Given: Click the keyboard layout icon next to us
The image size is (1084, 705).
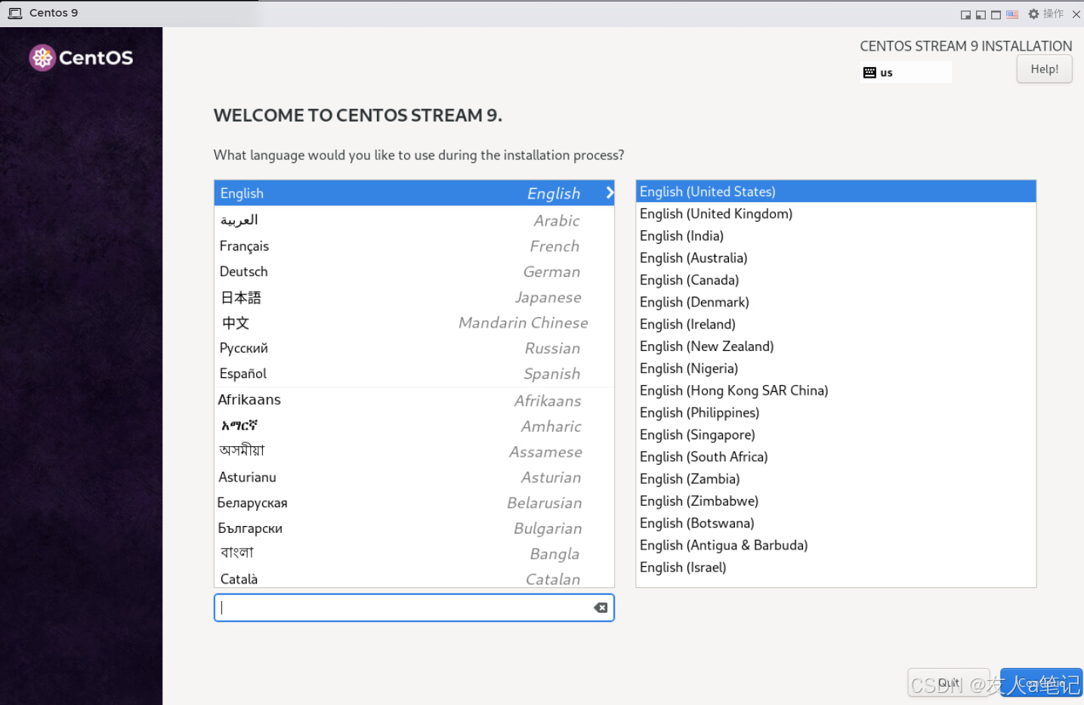Looking at the screenshot, I should [x=869, y=72].
